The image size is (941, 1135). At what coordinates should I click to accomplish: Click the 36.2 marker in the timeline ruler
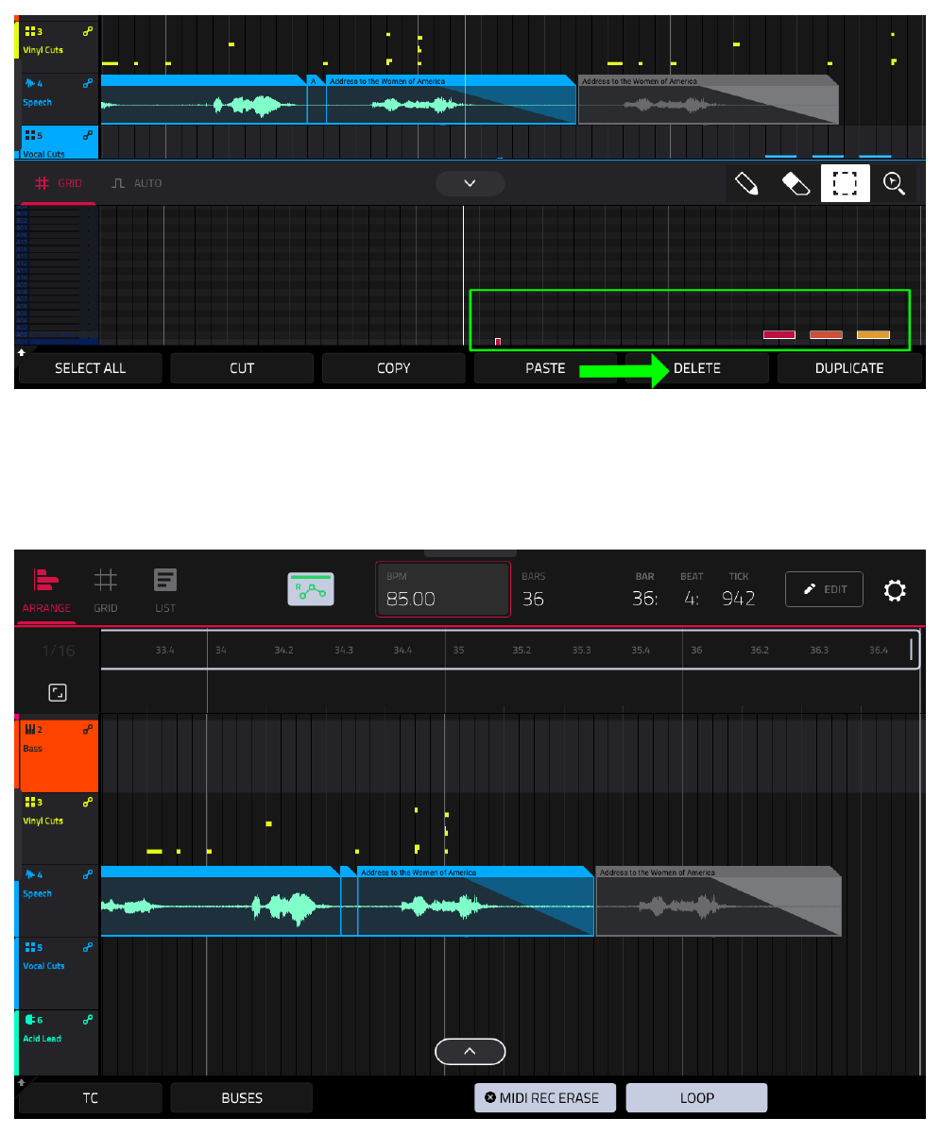(759, 650)
